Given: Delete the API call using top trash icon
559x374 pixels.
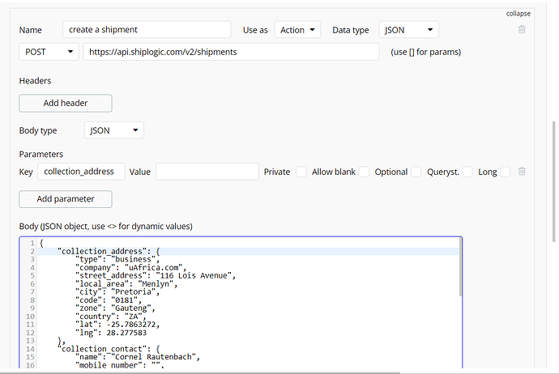Looking at the screenshot, I should (522, 30).
